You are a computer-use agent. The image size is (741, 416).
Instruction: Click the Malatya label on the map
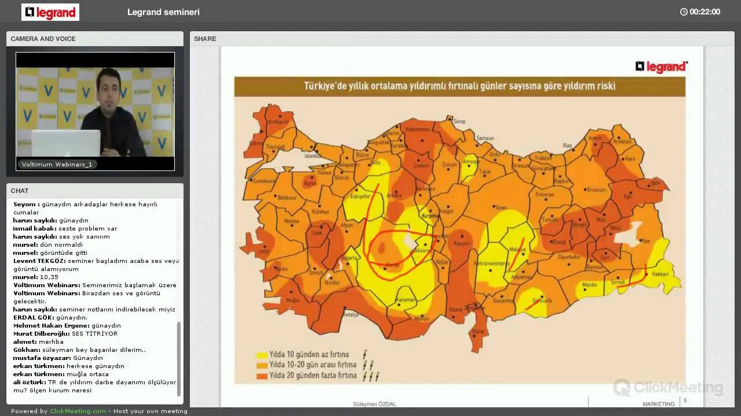click(517, 250)
